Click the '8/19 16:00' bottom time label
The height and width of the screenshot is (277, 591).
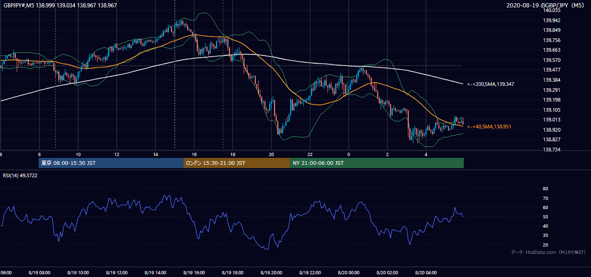pos(194,273)
